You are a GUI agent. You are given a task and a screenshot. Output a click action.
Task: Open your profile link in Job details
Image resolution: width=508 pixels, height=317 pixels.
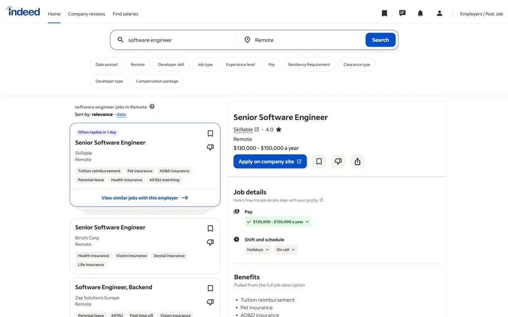(x=312, y=200)
